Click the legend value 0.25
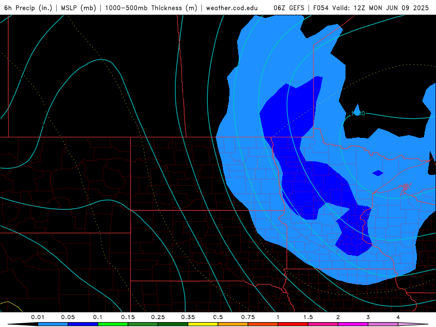The height and width of the screenshot is (327, 436). [x=158, y=317]
